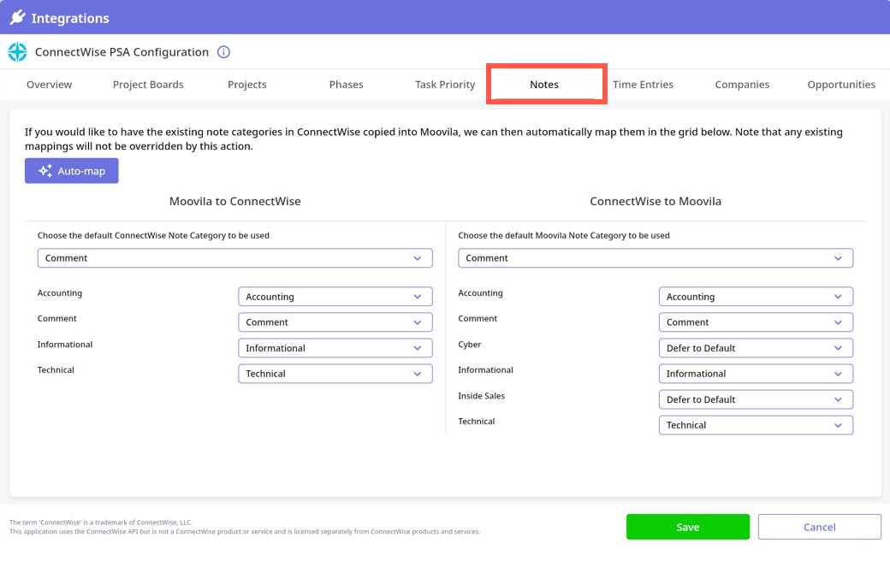The width and height of the screenshot is (890, 561).
Task: Go to the Time Entries tab
Action: coord(643,85)
